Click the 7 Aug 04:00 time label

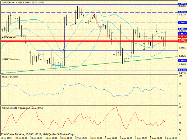(156, 138)
